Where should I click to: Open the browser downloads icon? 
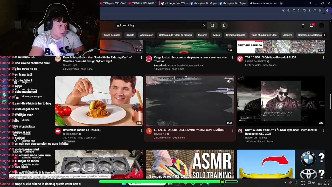[x=309, y=10]
